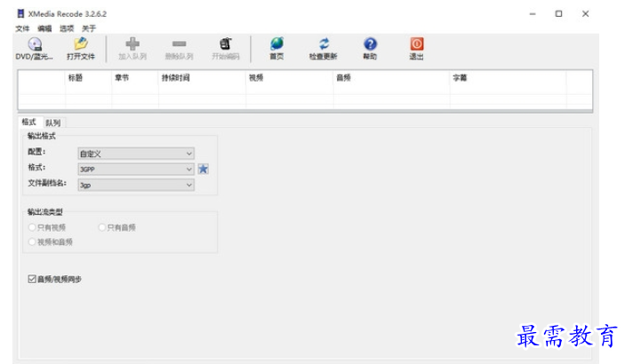Open the 选项 menu

coord(67,28)
